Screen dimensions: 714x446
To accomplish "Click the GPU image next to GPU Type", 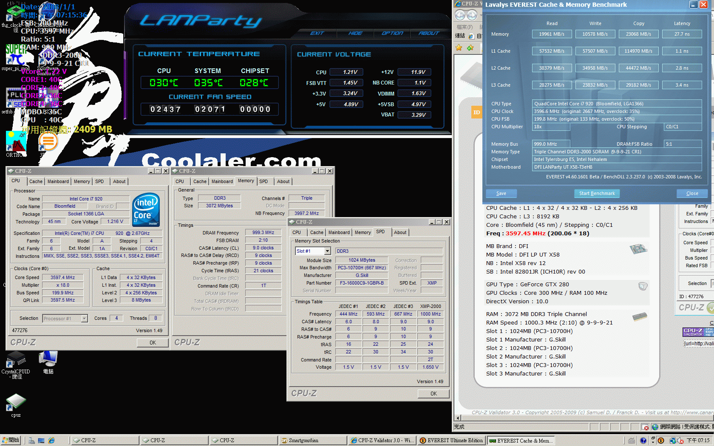I will (x=643, y=286).
